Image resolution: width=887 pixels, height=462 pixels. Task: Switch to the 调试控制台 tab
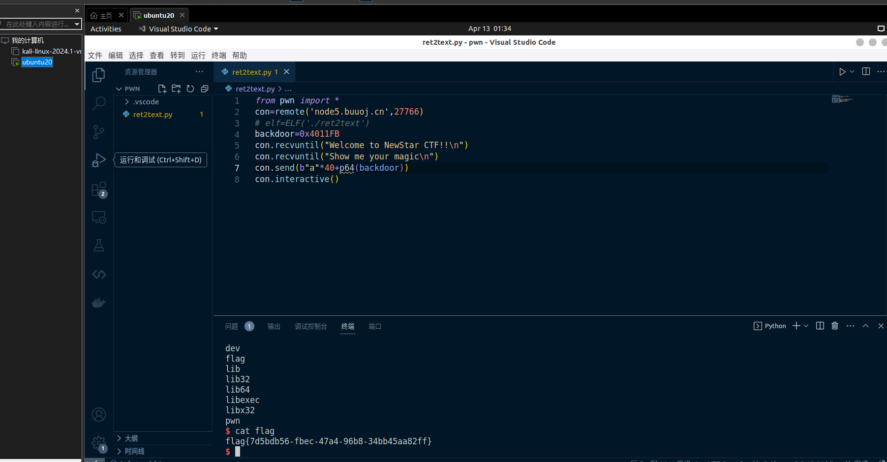(x=311, y=326)
